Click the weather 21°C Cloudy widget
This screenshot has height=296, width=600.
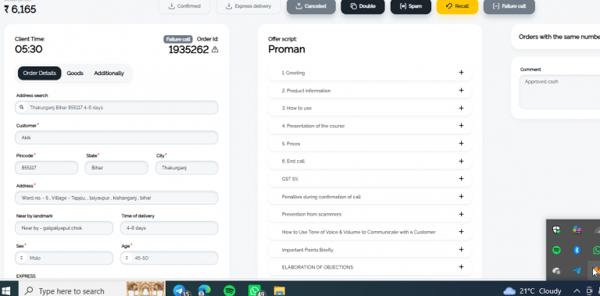click(x=532, y=291)
